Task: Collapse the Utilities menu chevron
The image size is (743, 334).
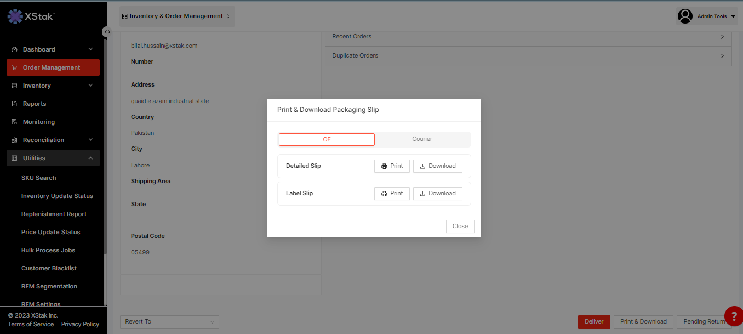Action: [90, 158]
